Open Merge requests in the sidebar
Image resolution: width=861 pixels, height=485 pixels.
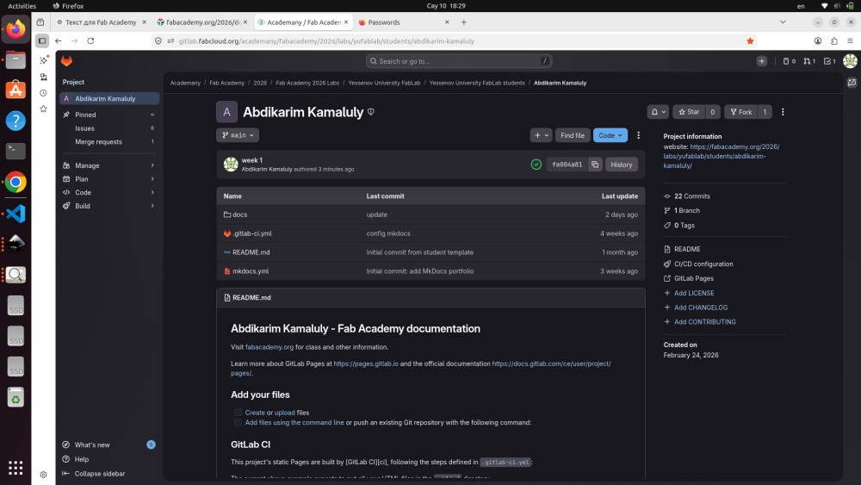(98, 141)
